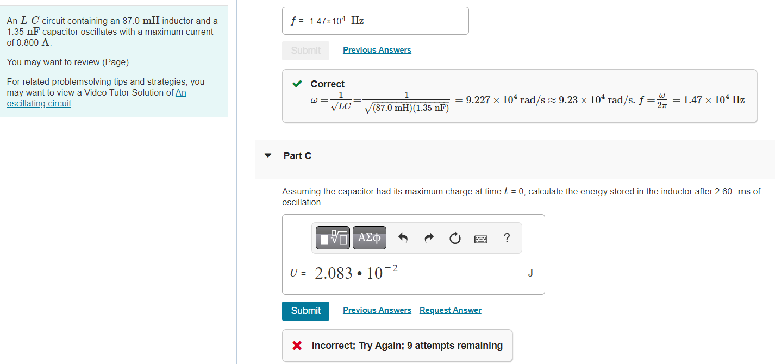This screenshot has width=775, height=364.
Task: Collapse the Part C section
Action: tap(268, 155)
